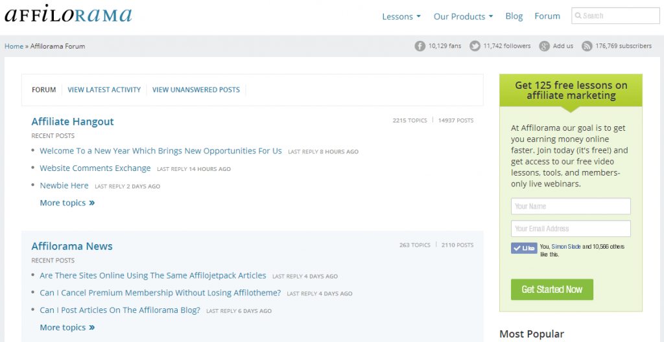The image size is (664, 342).
Task: Click the Twitter followers icon
Action: click(475, 46)
